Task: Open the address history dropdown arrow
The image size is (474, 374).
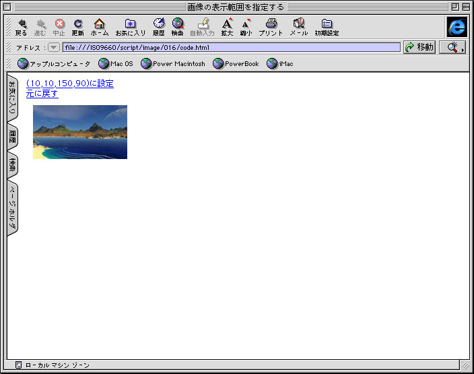Action: (53, 47)
